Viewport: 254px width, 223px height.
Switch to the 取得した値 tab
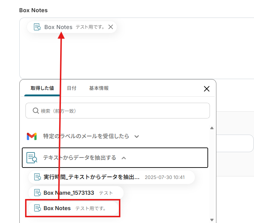(x=42, y=88)
